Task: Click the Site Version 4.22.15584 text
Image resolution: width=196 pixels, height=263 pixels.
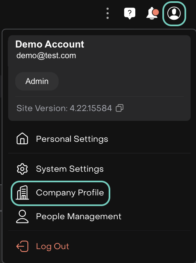Action: [x=64, y=108]
